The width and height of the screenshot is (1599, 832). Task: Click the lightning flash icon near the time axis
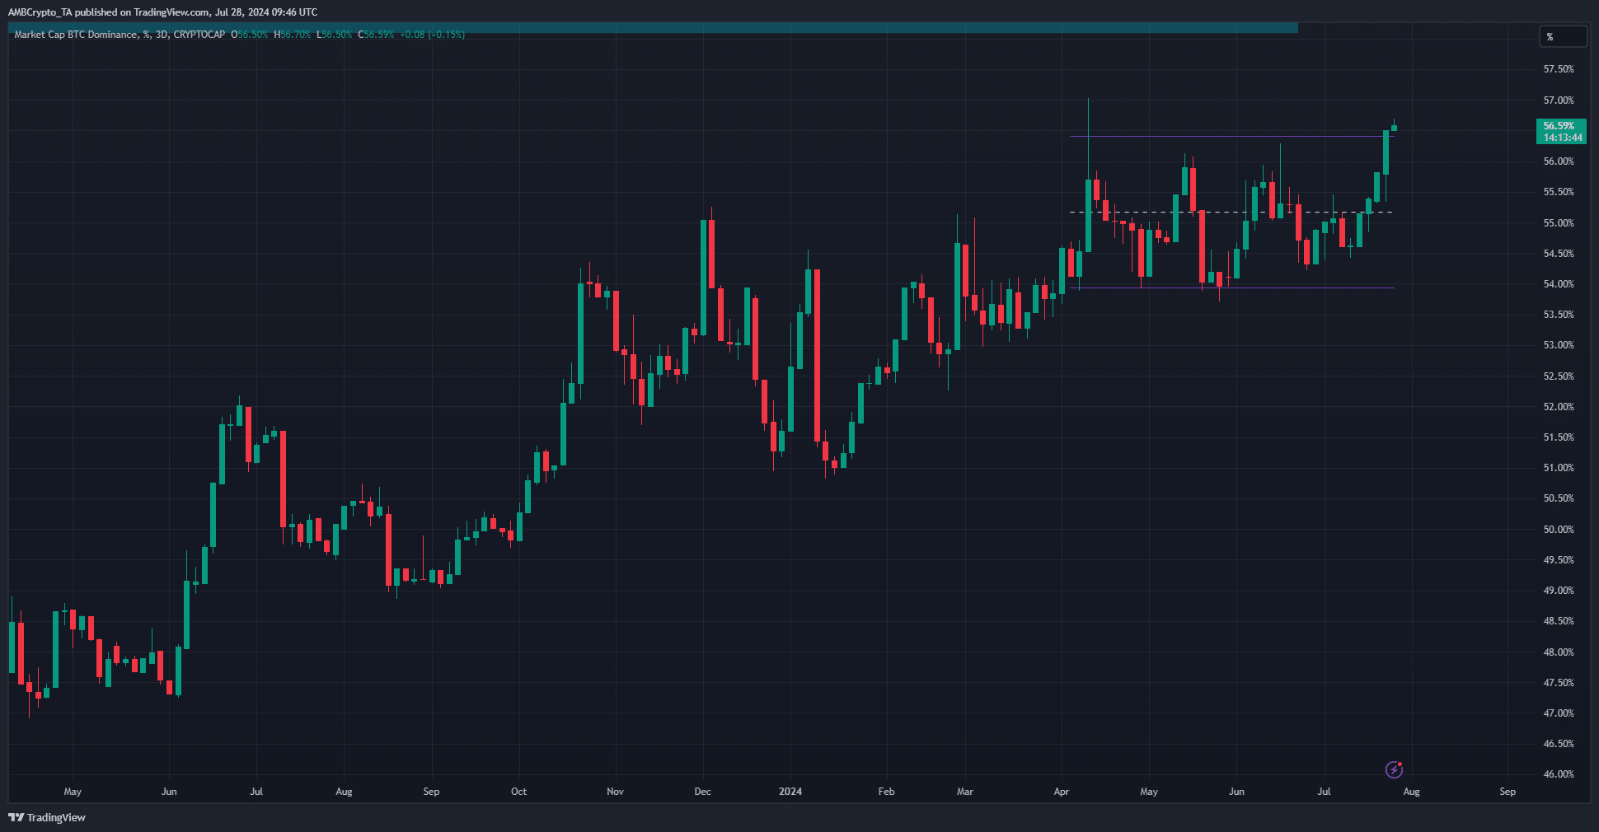1394,769
